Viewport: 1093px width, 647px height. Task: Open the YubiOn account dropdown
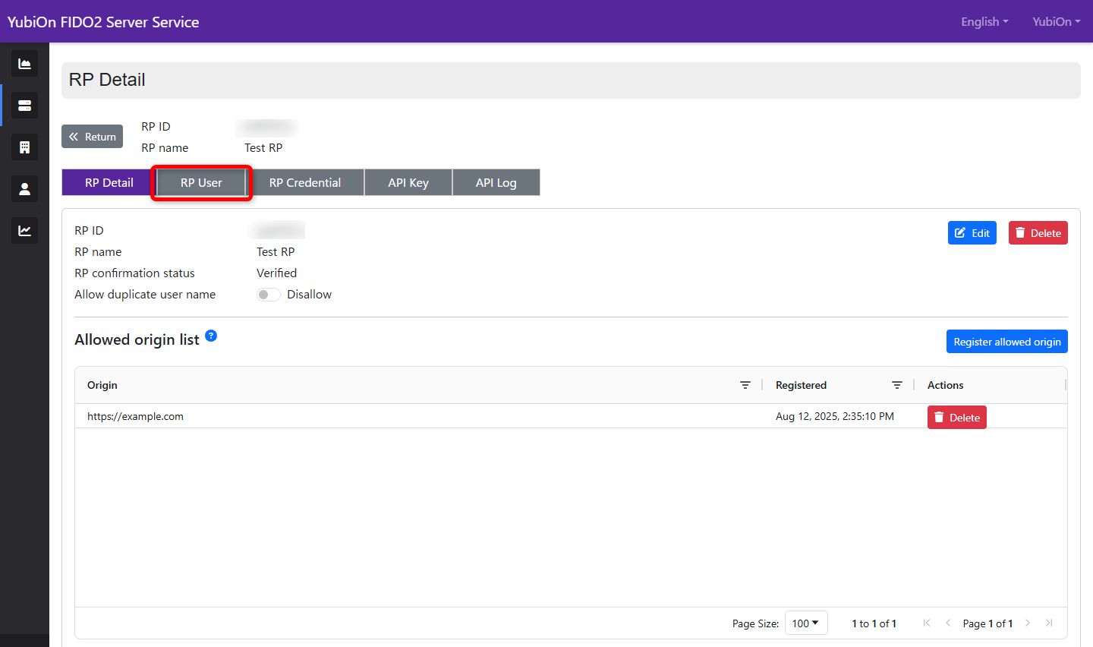click(x=1056, y=22)
